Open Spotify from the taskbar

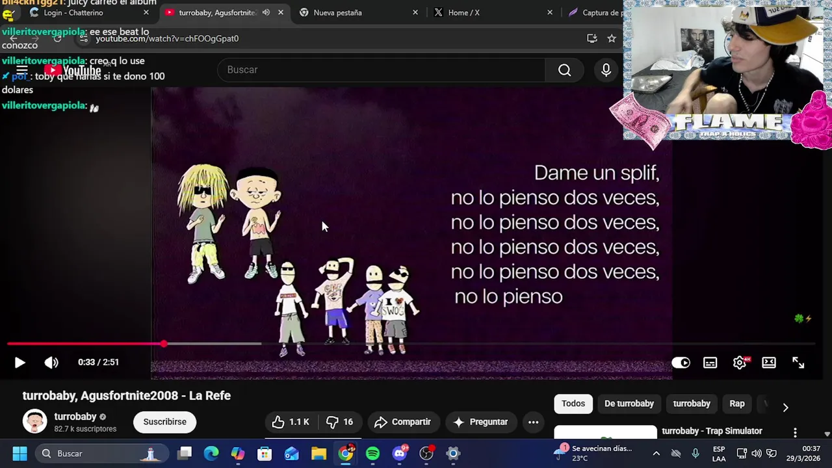(372, 453)
